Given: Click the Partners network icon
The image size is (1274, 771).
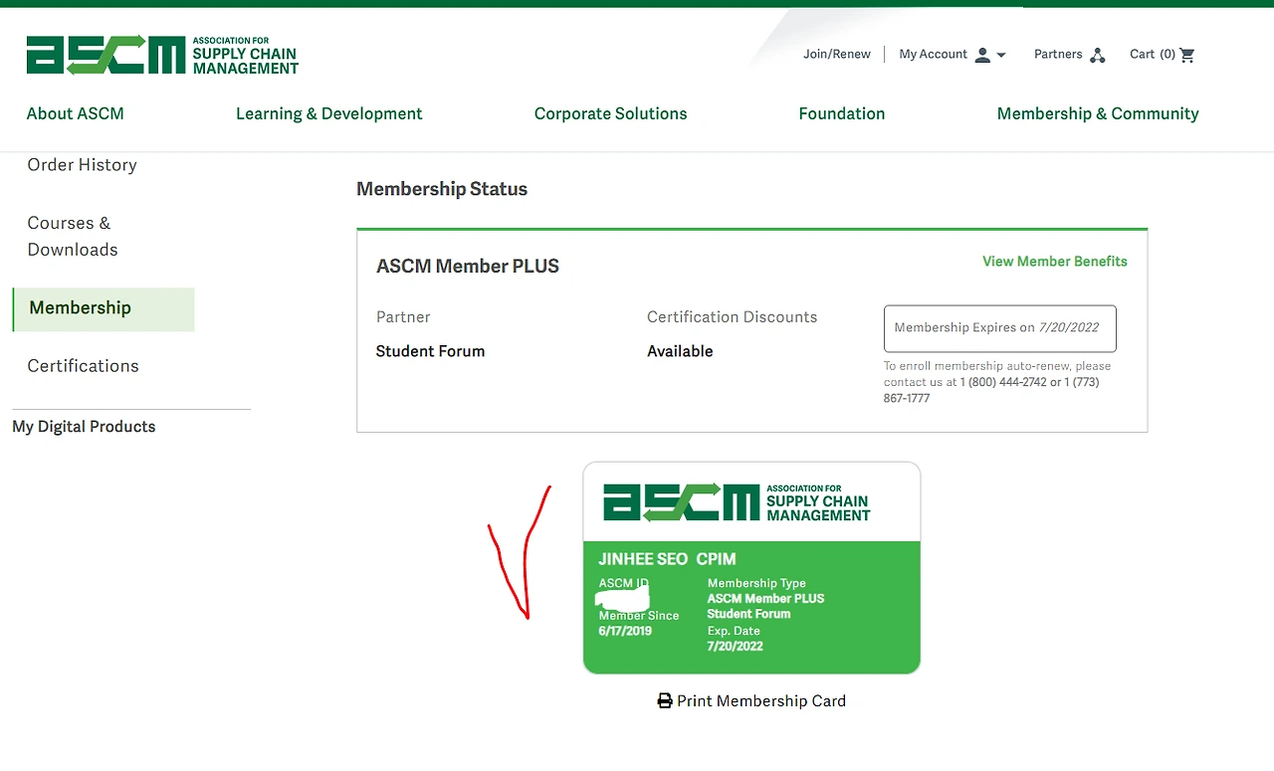Looking at the screenshot, I should coord(1097,55).
